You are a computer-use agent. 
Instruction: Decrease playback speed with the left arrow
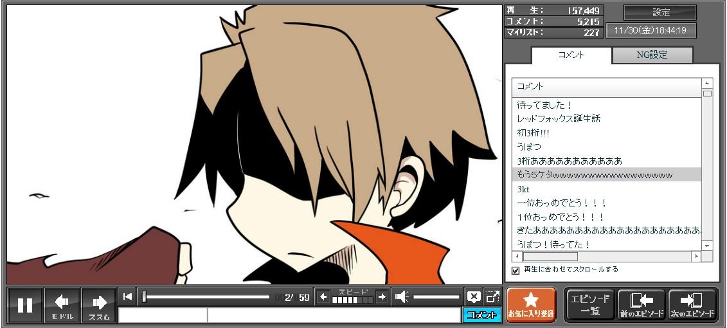[323, 296]
